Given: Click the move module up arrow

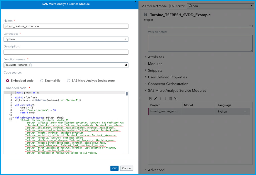Looking at the screenshot, I should pos(161,99).
